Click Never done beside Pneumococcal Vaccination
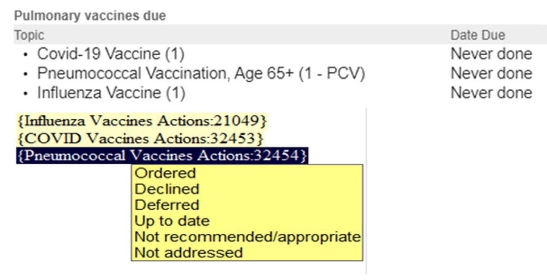 [491, 73]
